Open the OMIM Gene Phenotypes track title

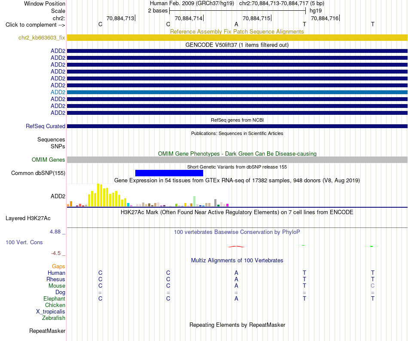pyautogui.click(x=237, y=154)
